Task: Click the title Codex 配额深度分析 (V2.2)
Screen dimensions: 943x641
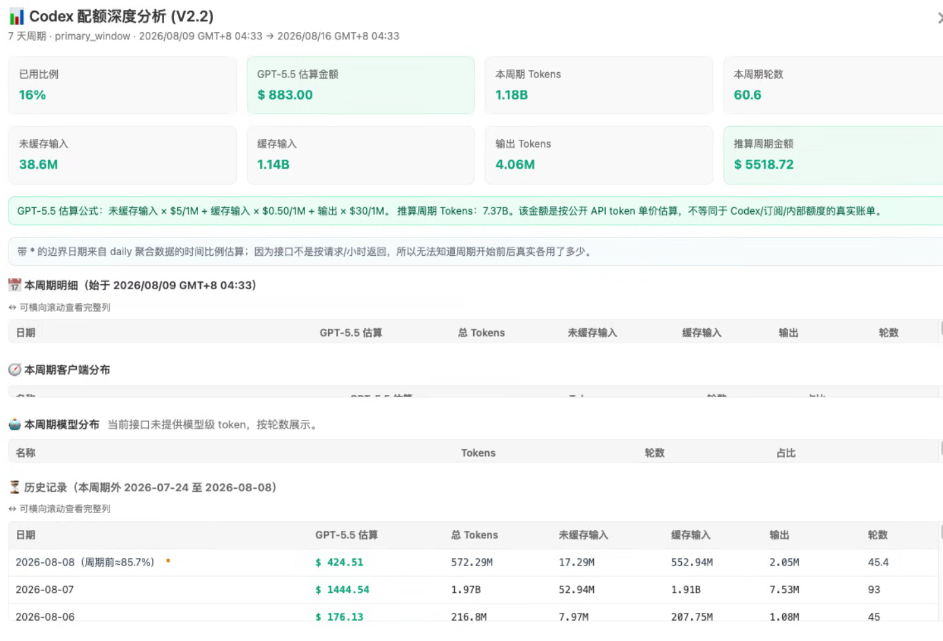Action: (121, 16)
